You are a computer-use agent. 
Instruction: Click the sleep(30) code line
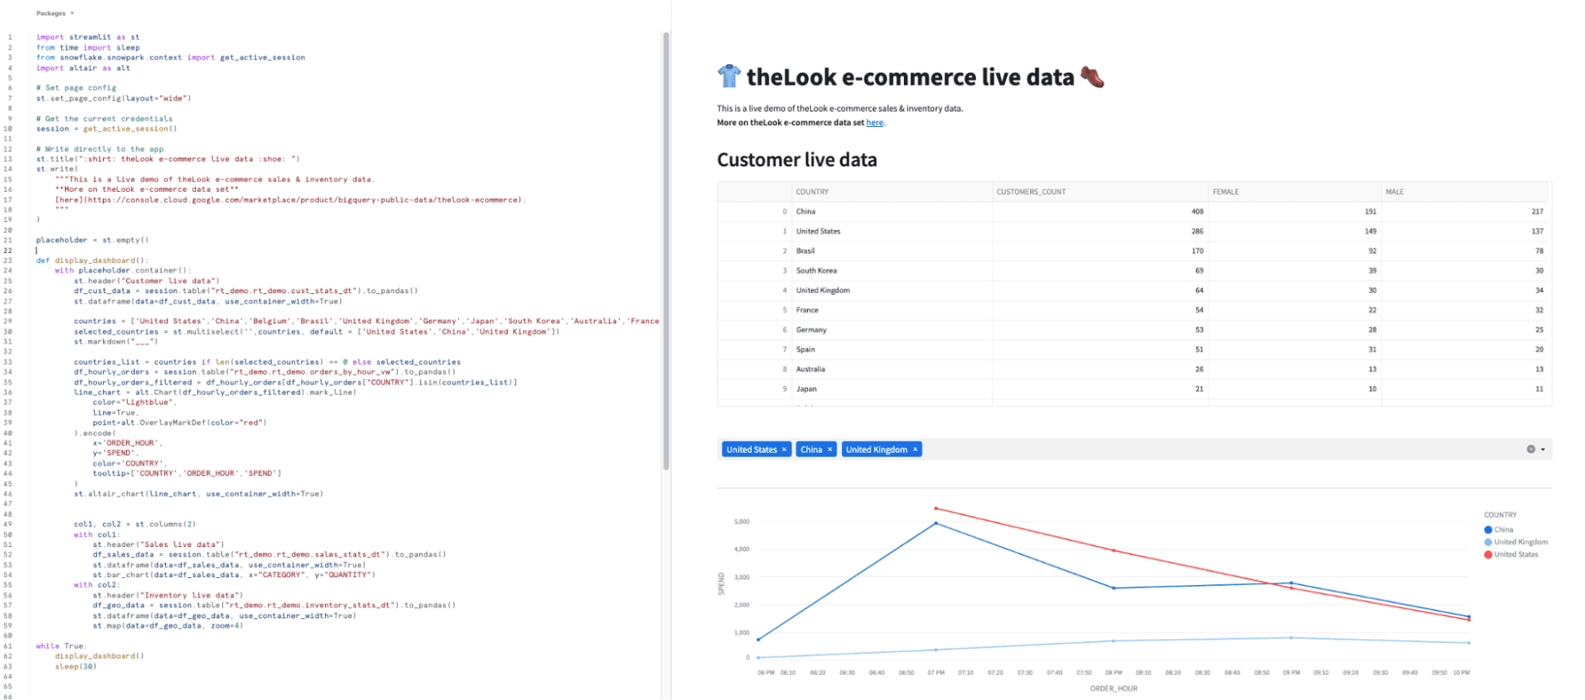coord(75,667)
